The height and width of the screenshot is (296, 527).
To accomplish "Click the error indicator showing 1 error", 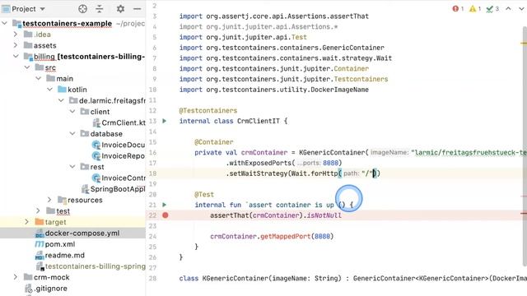I will (458, 9).
